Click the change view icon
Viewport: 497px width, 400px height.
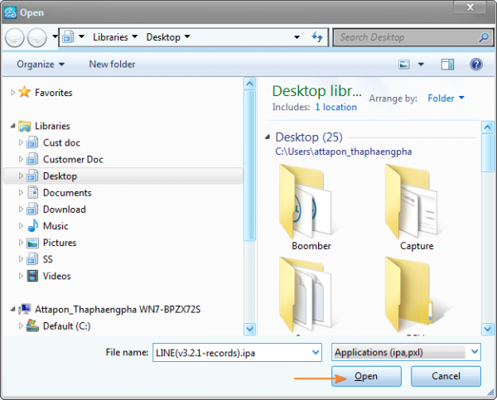coord(405,64)
